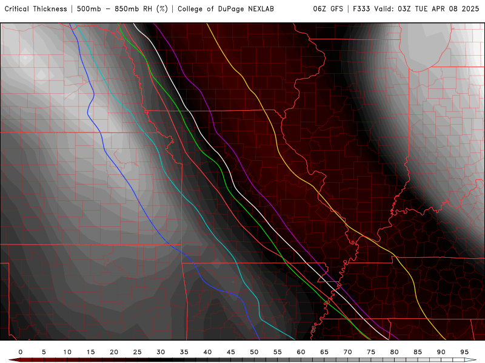This screenshot has height=363, width=485.
Task: Click the '75' colorbar label
Action: tap(371, 352)
